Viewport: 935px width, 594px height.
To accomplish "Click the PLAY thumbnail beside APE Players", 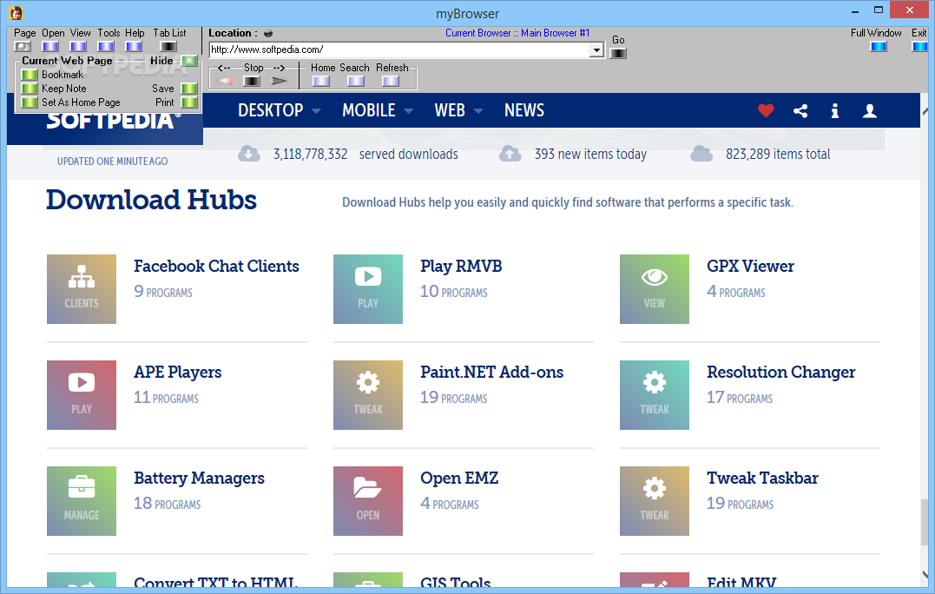I will pyautogui.click(x=82, y=395).
